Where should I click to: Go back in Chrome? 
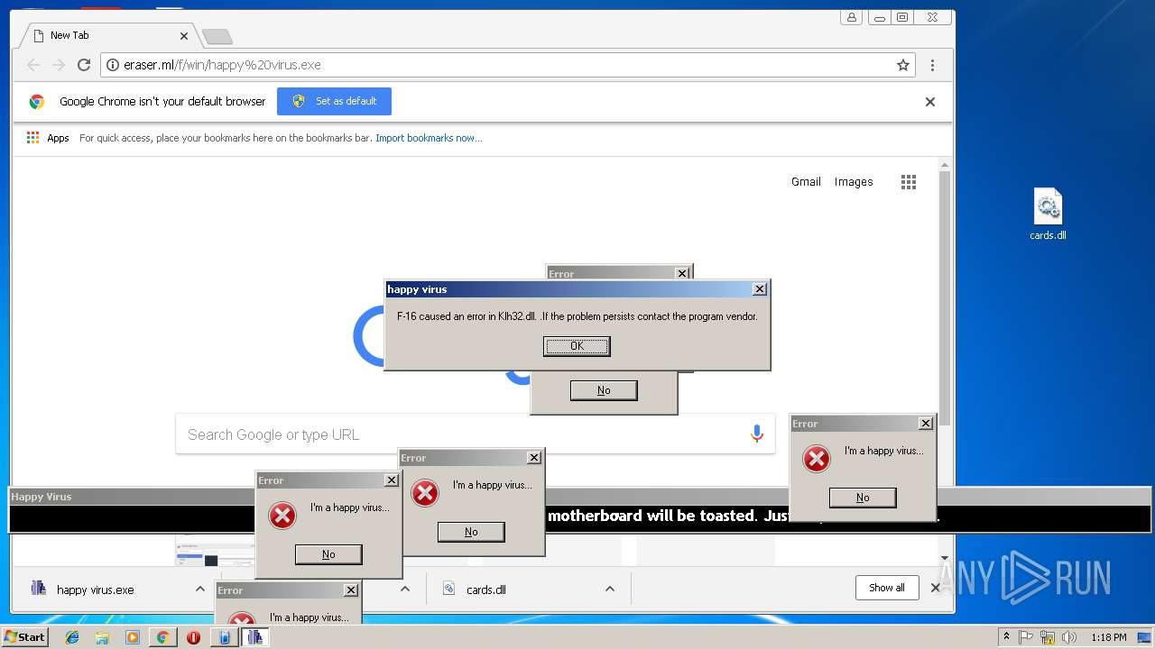[33, 65]
